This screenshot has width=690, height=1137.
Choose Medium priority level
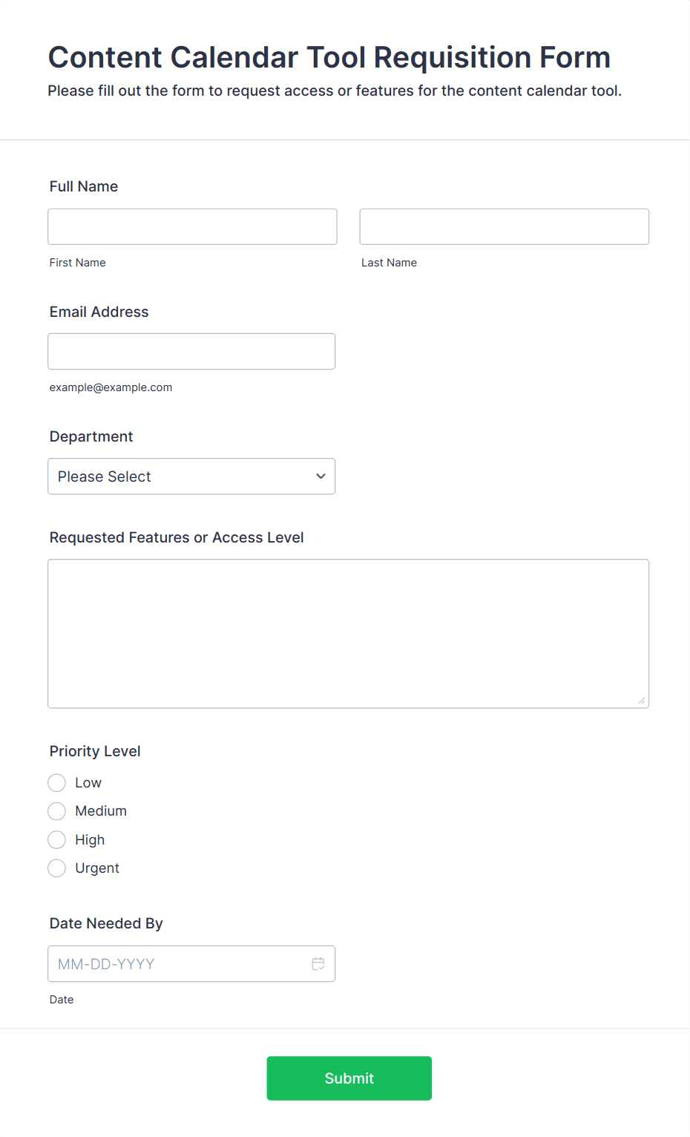pyautogui.click(x=57, y=811)
